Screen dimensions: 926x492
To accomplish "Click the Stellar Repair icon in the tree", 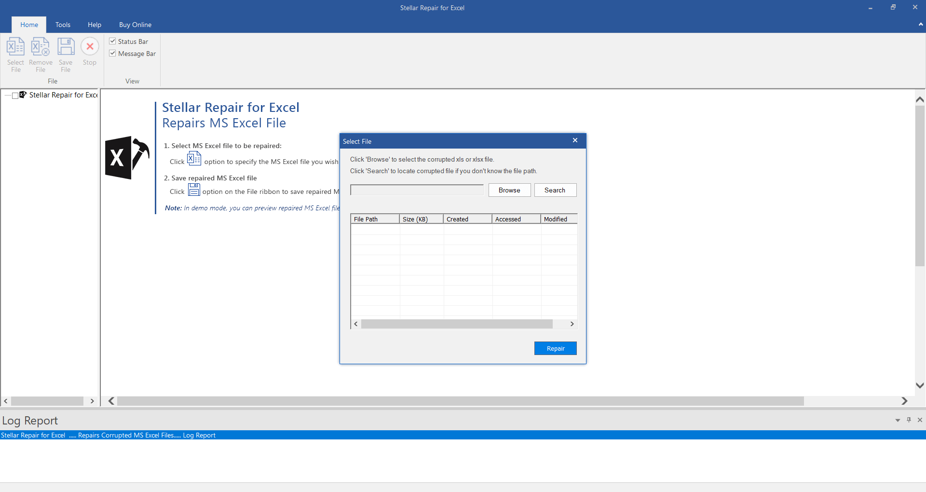I will (x=23, y=95).
